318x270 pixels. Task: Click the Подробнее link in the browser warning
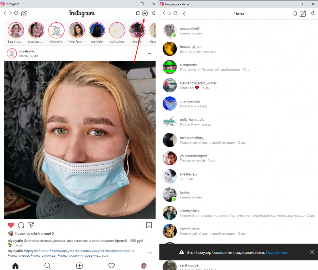[277, 253]
